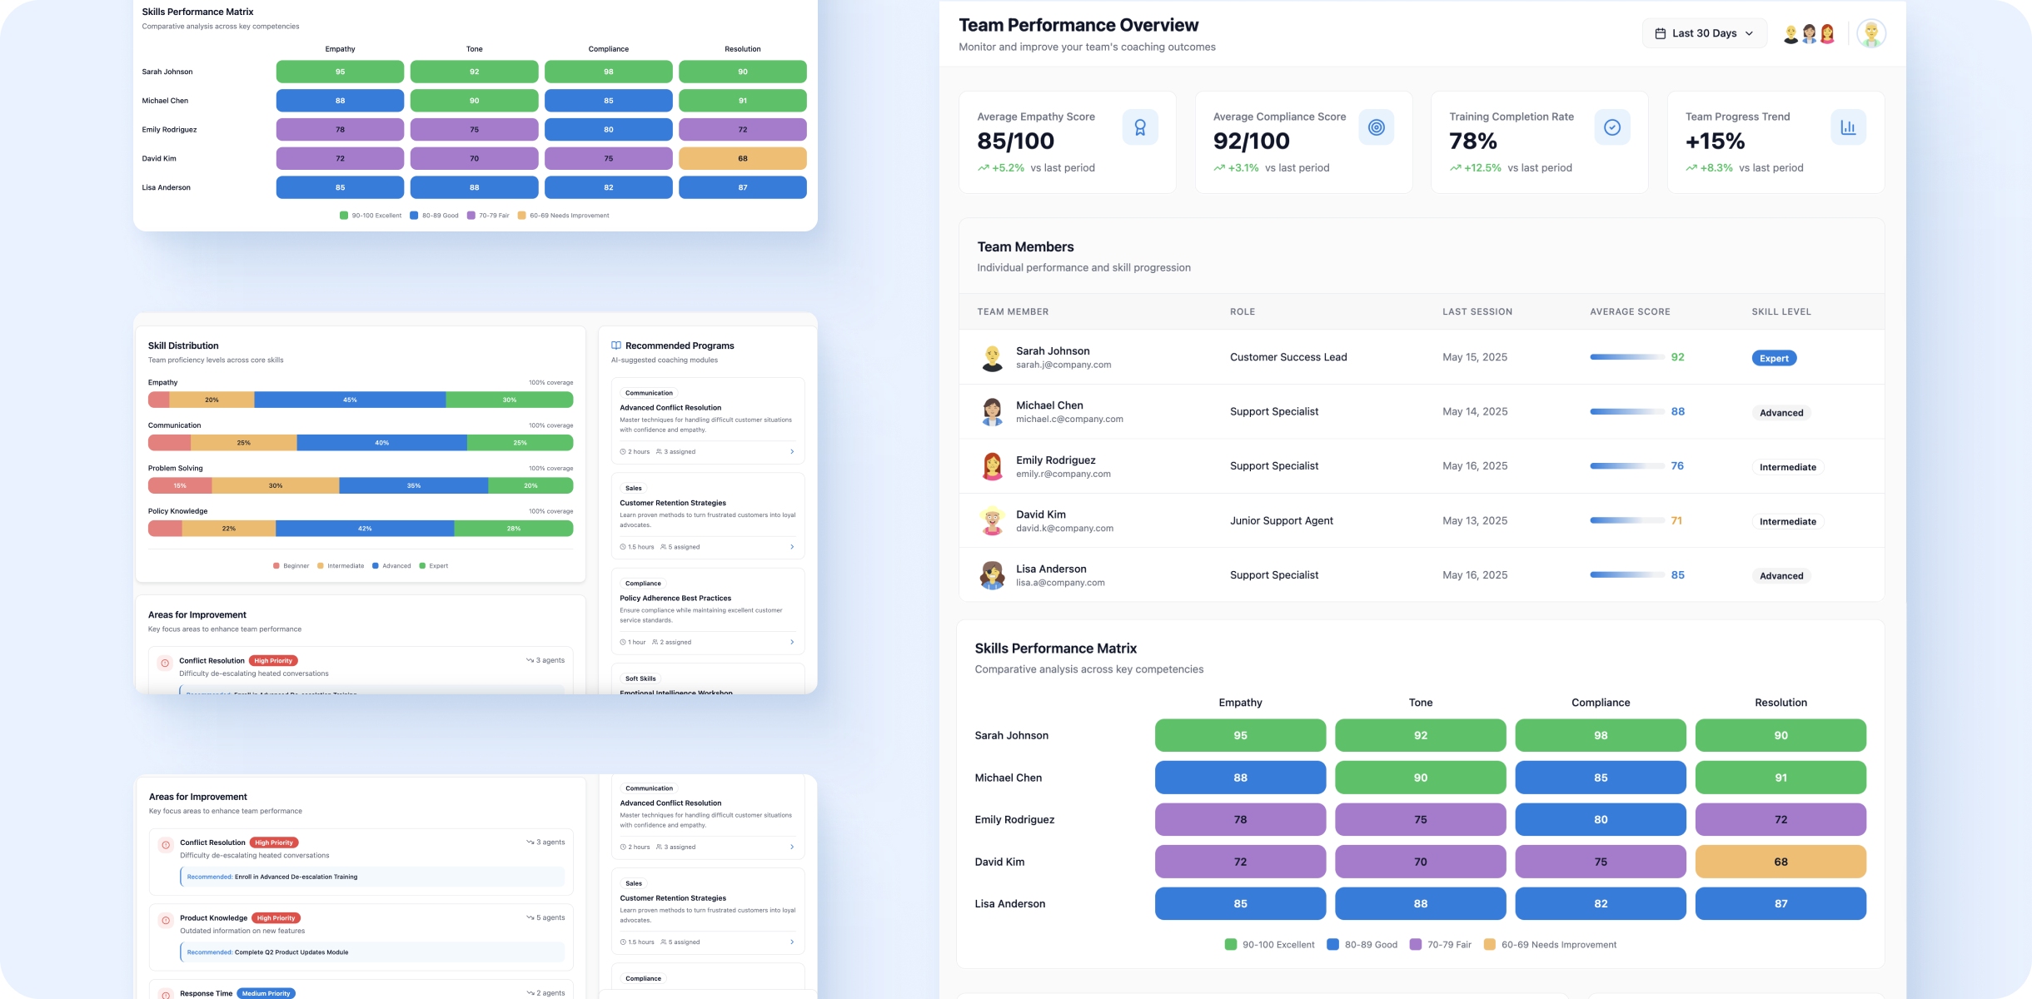Click David Kim's Resolution score cell 68
The height and width of the screenshot is (999, 2032).
(1780, 862)
